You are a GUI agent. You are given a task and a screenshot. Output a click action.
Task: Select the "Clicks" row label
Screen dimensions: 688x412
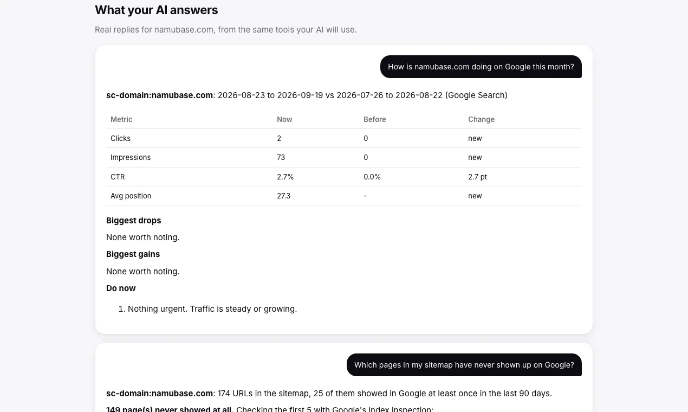pos(120,138)
